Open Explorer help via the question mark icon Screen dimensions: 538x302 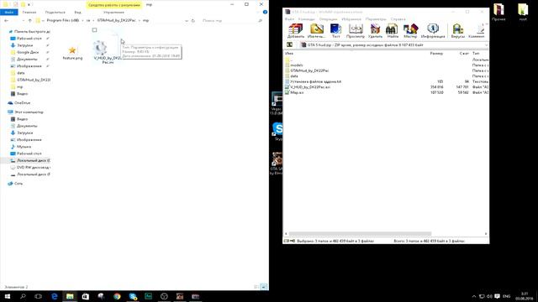(x=265, y=12)
